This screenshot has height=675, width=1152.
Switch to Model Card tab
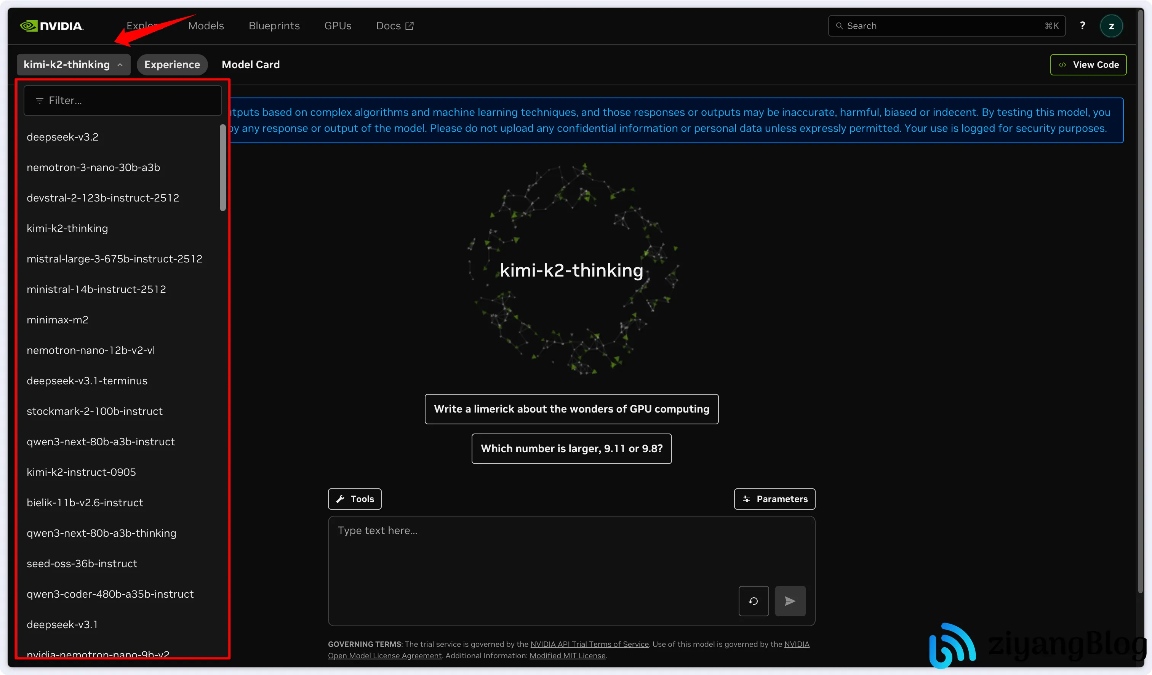(x=251, y=65)
